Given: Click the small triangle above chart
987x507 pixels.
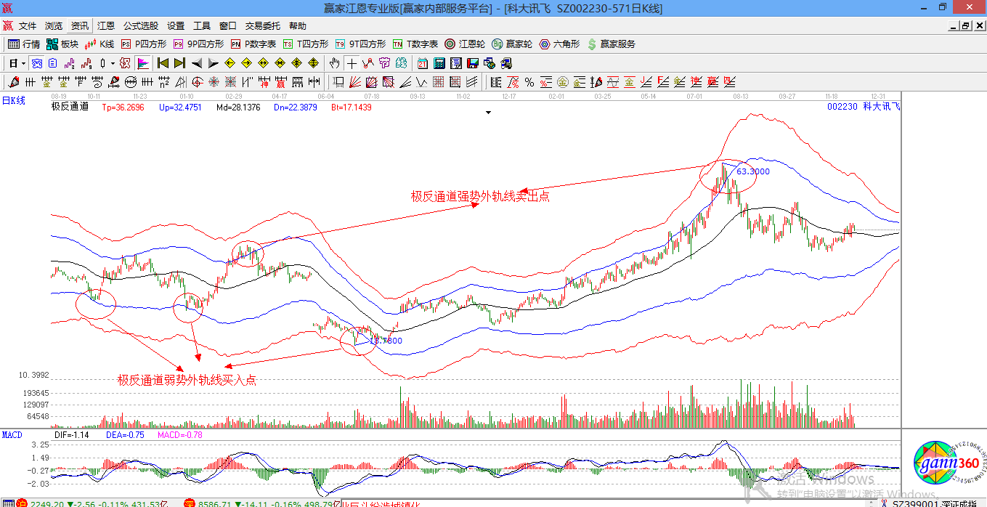Looking at the screenshot, I should pos(489,113).
